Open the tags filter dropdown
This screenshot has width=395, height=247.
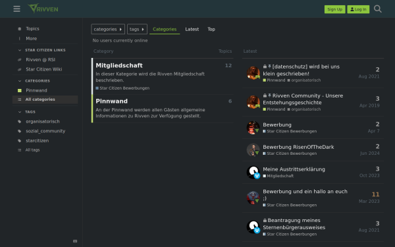pyautogui.click(x=137, y=29)
